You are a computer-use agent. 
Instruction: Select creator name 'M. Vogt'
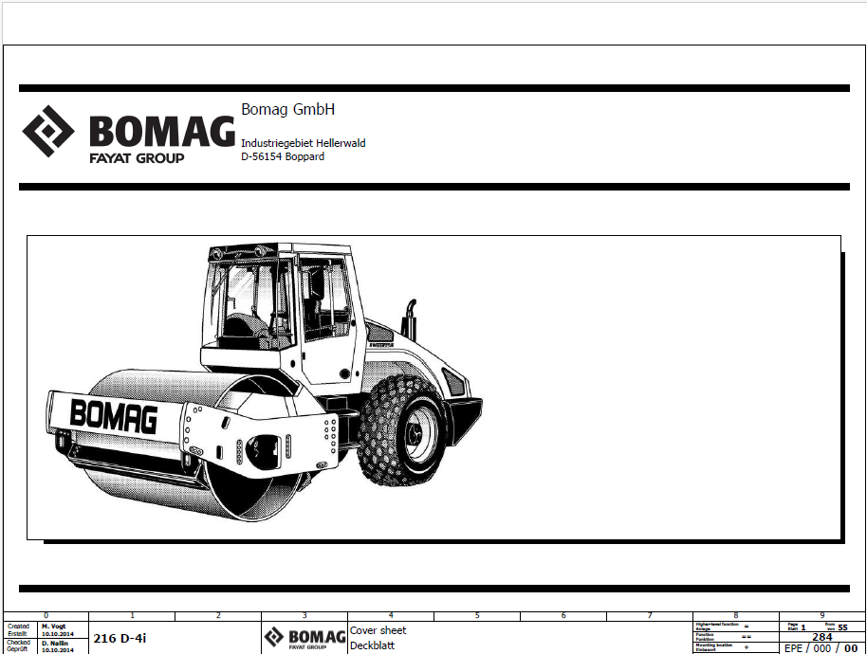(54, 627)
